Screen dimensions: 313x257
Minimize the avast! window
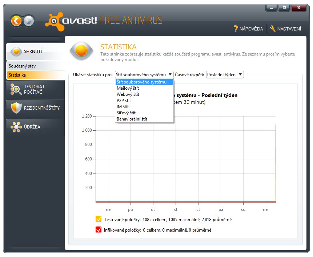[x=271, y=8]
